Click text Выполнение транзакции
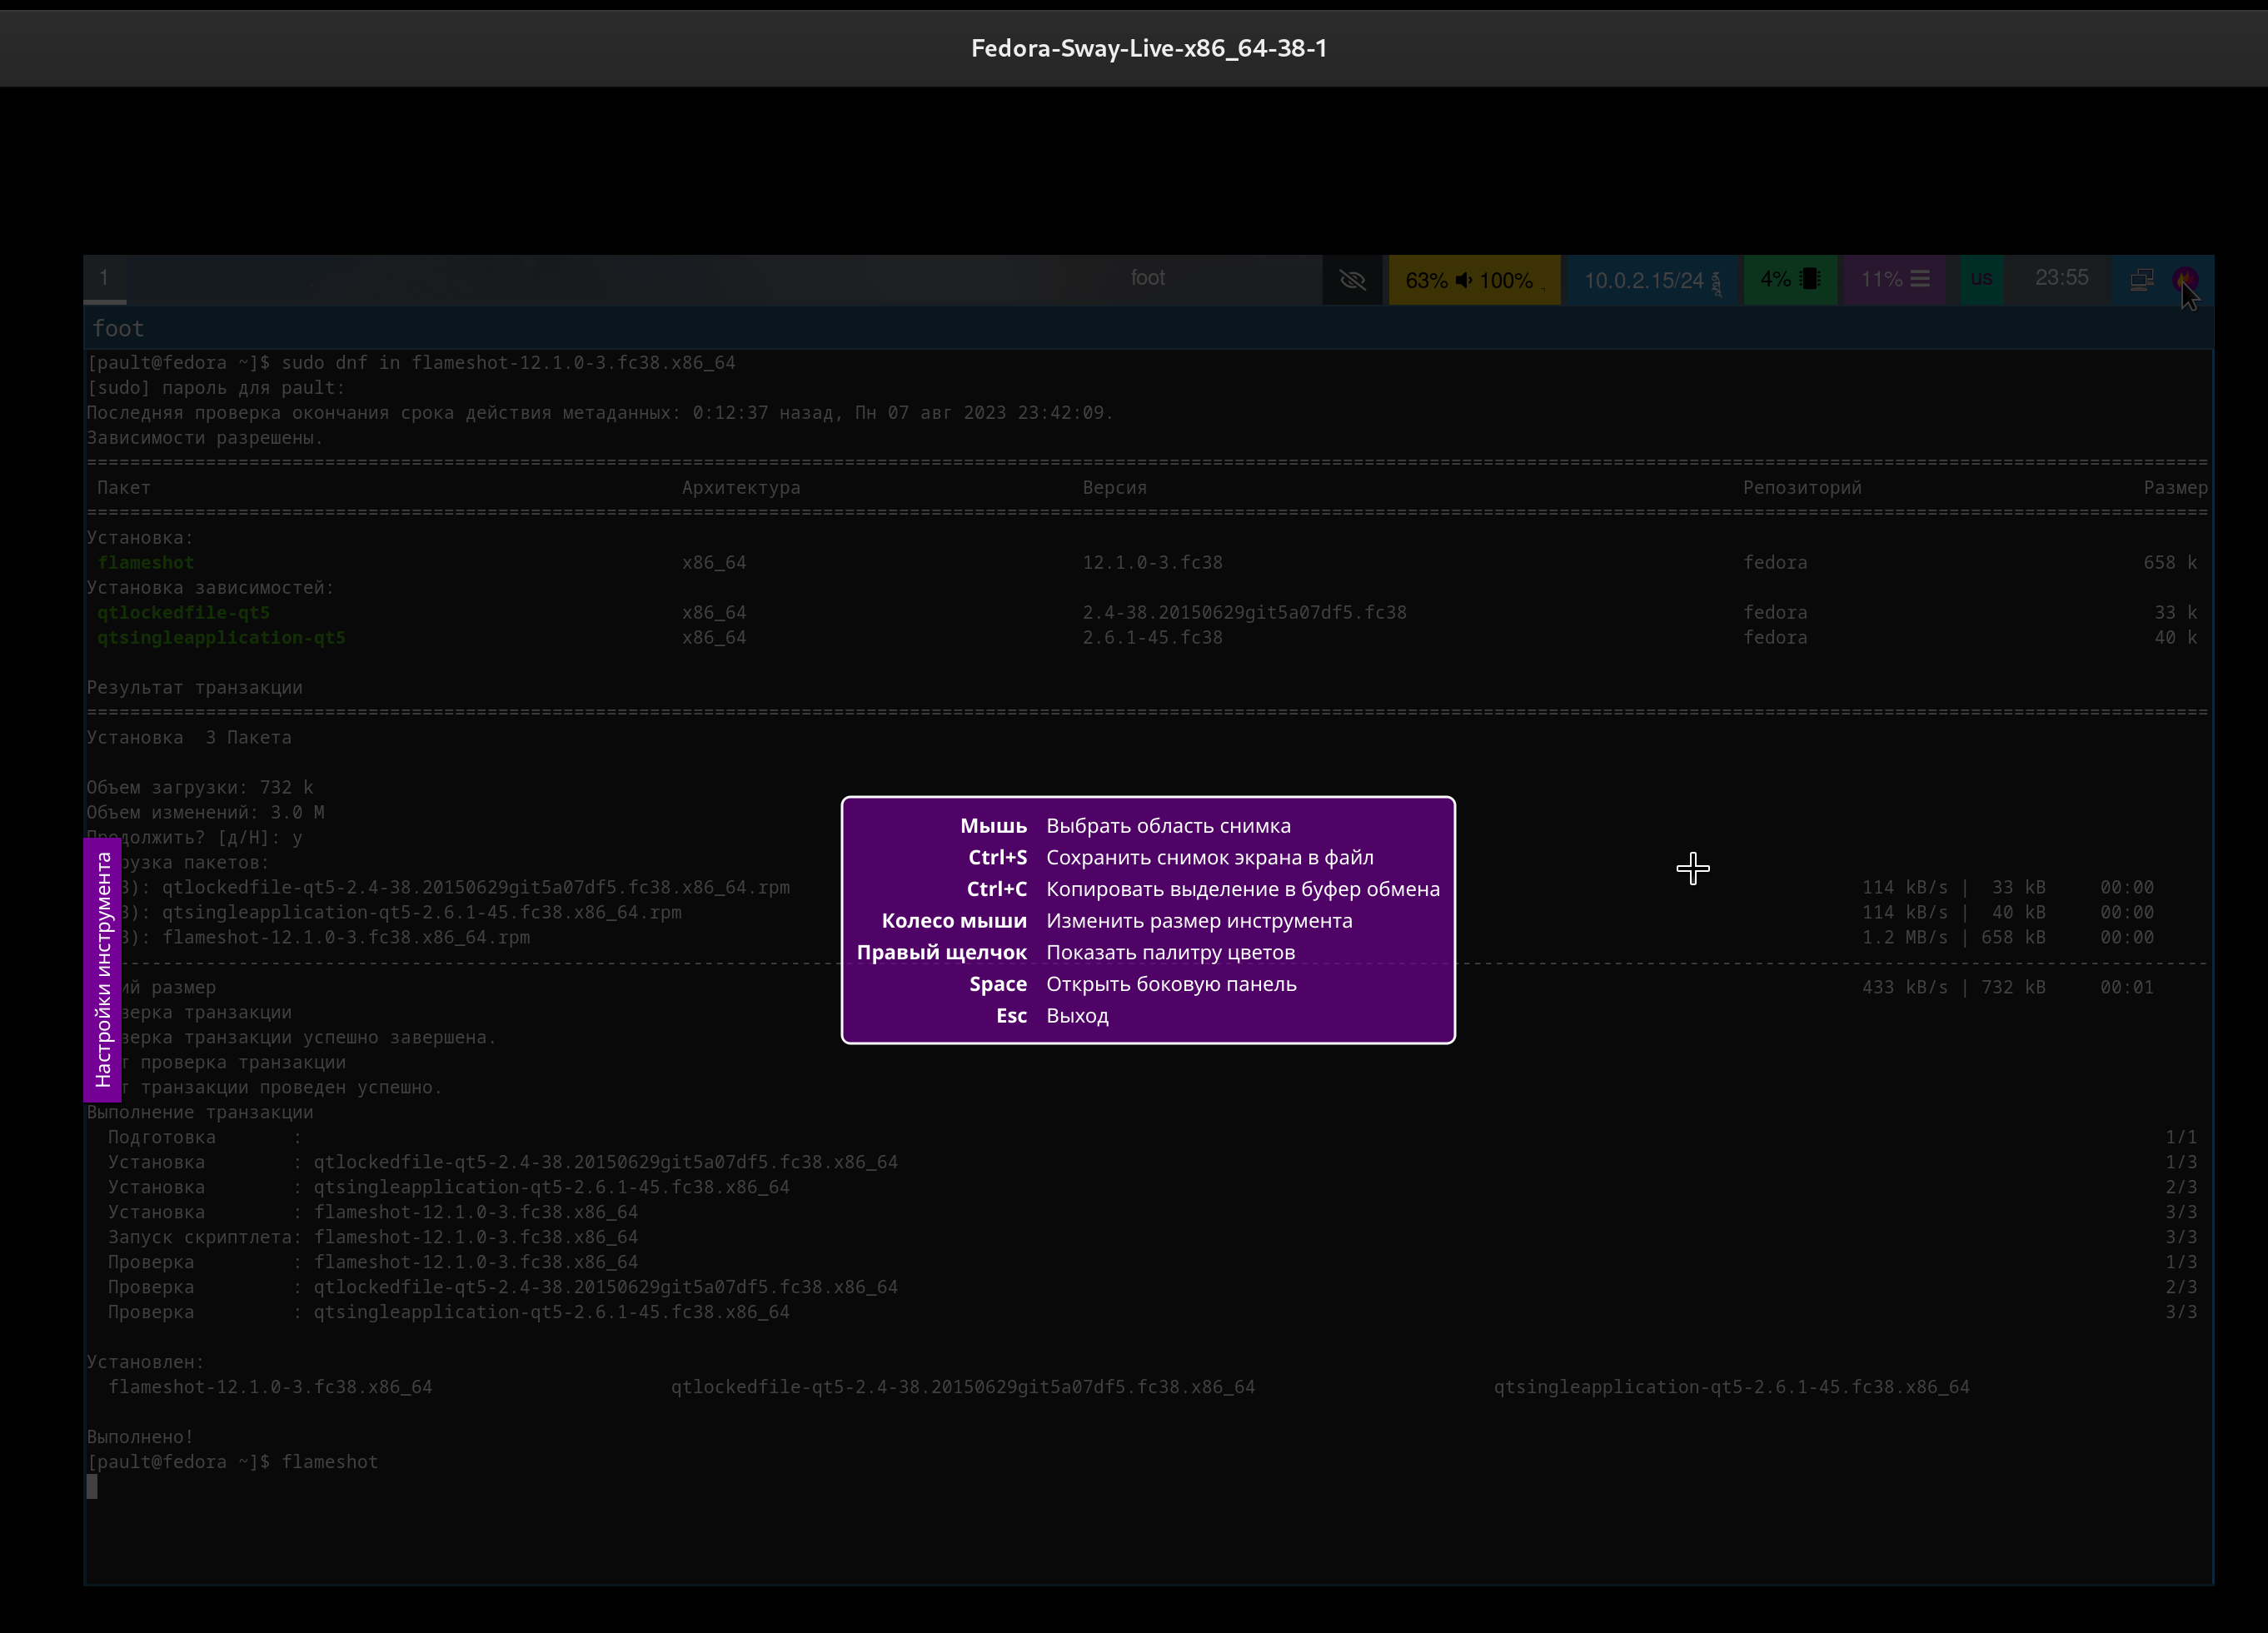This screenshot has height=1633, width=2268. click(200, 1113)
